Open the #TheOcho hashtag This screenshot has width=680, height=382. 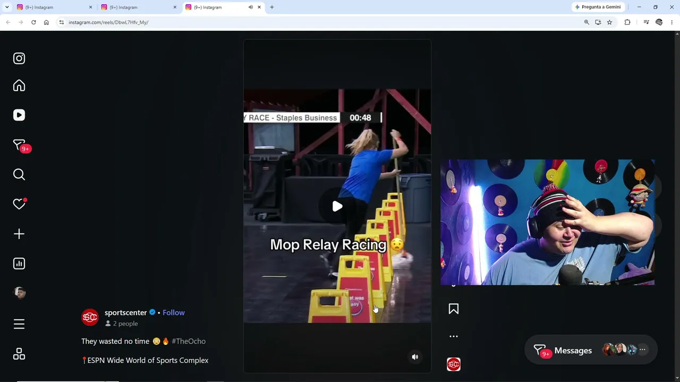coord(189,341)
